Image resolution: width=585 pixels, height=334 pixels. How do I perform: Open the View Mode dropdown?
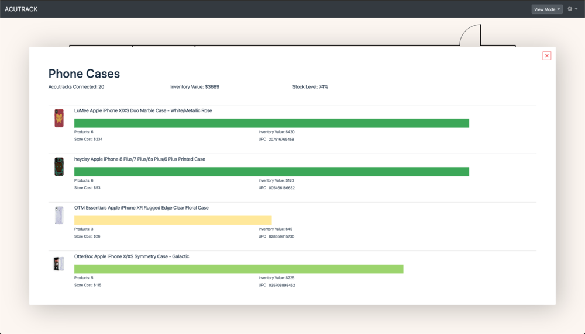pyautogui.click(x=547, y=9)
